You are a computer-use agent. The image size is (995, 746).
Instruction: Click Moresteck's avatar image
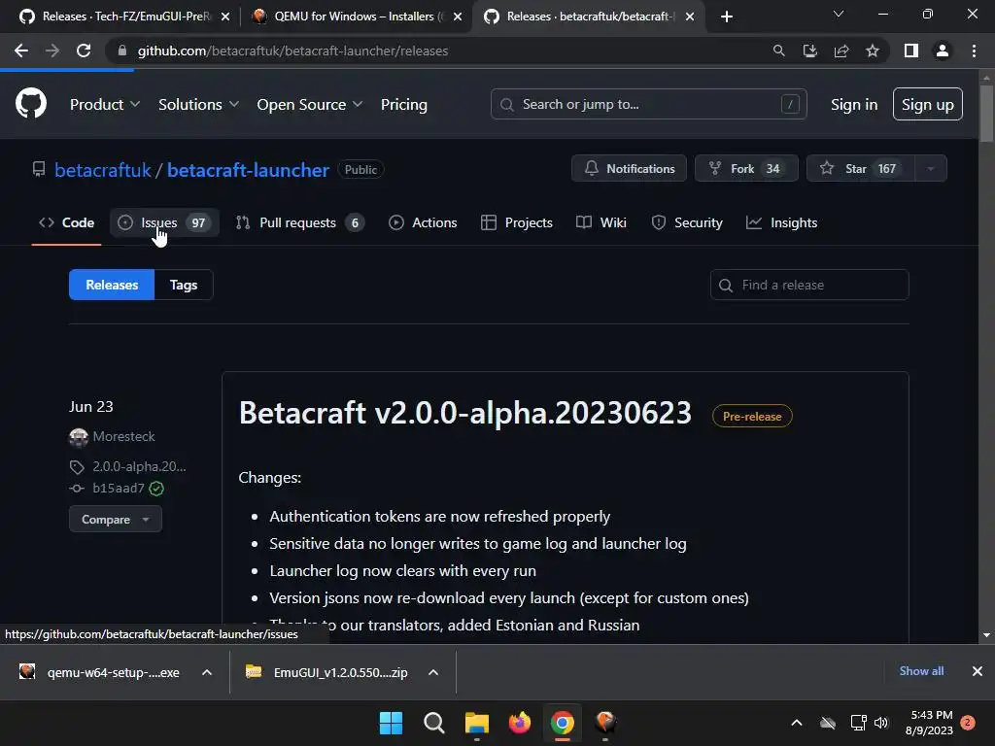78,437
